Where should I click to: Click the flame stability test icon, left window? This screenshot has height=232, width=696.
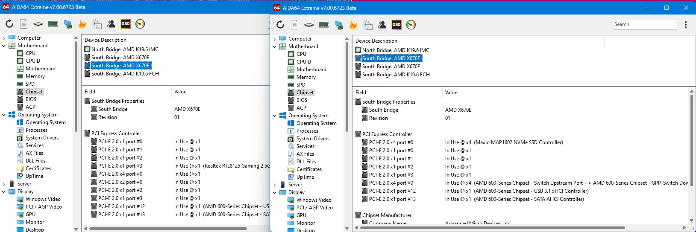coord(82,24)
